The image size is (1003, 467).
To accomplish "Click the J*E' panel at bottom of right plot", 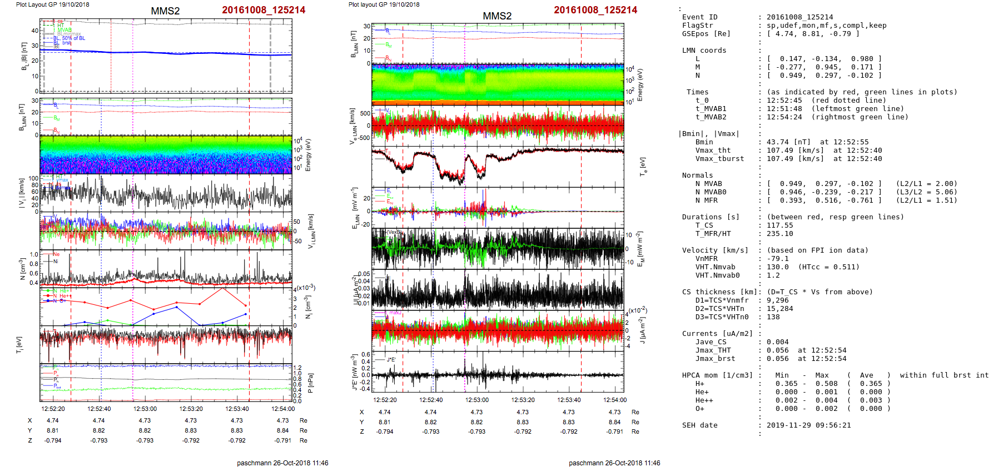I will (497, 372).
